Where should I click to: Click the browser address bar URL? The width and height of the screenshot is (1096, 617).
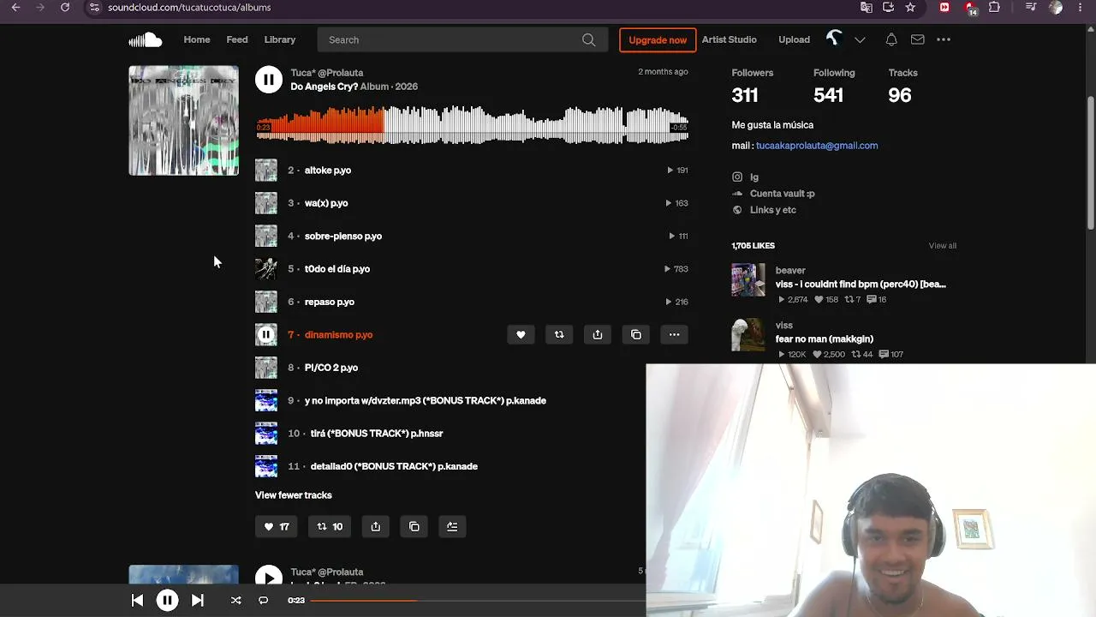(189, 8)
